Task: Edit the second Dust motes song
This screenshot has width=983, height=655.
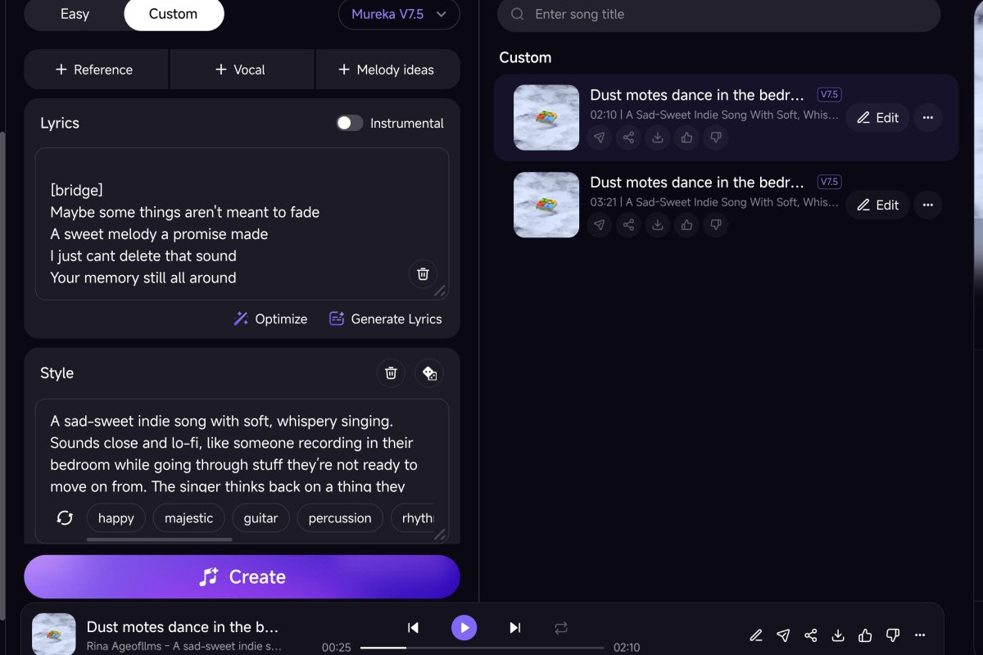Action: click(877, 205)
